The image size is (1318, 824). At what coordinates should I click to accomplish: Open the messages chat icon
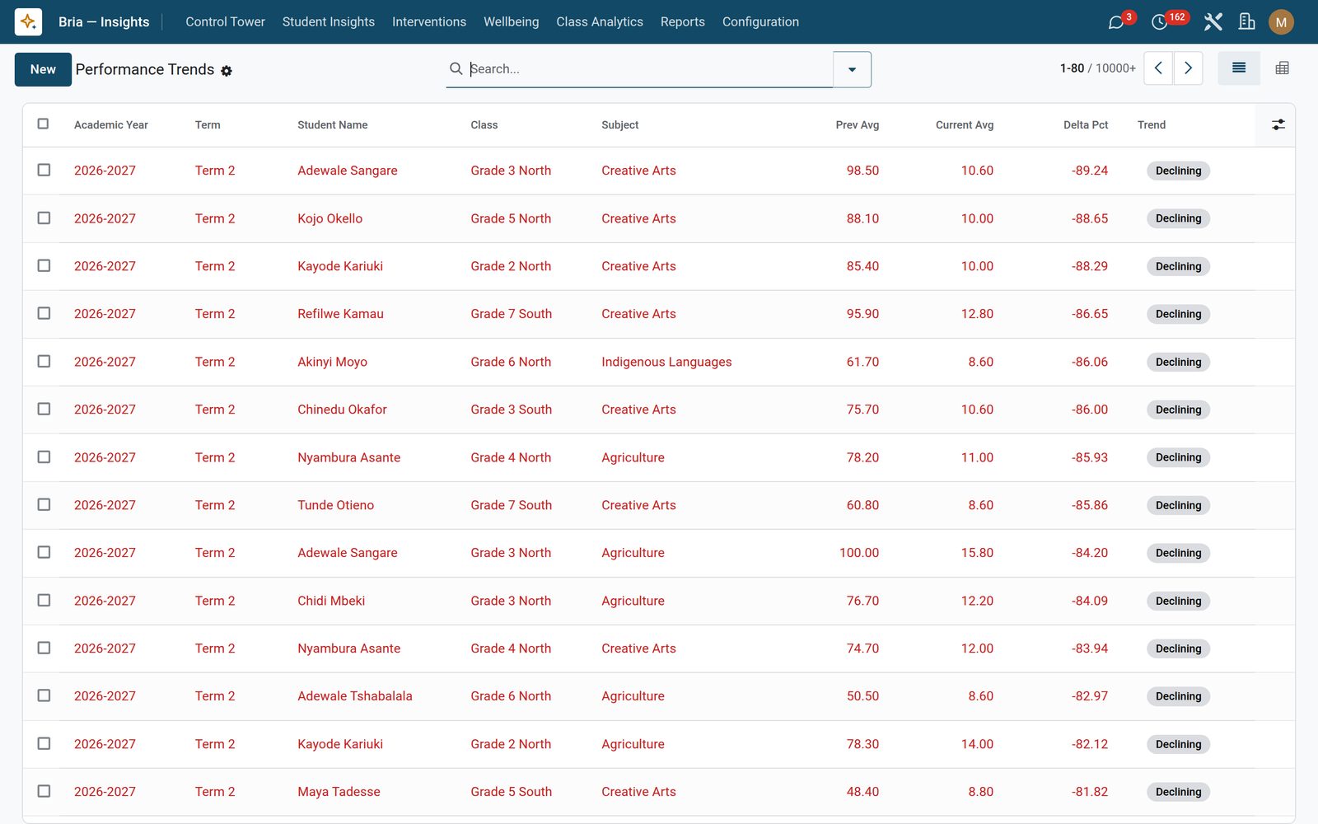(x=1116, y=22)
